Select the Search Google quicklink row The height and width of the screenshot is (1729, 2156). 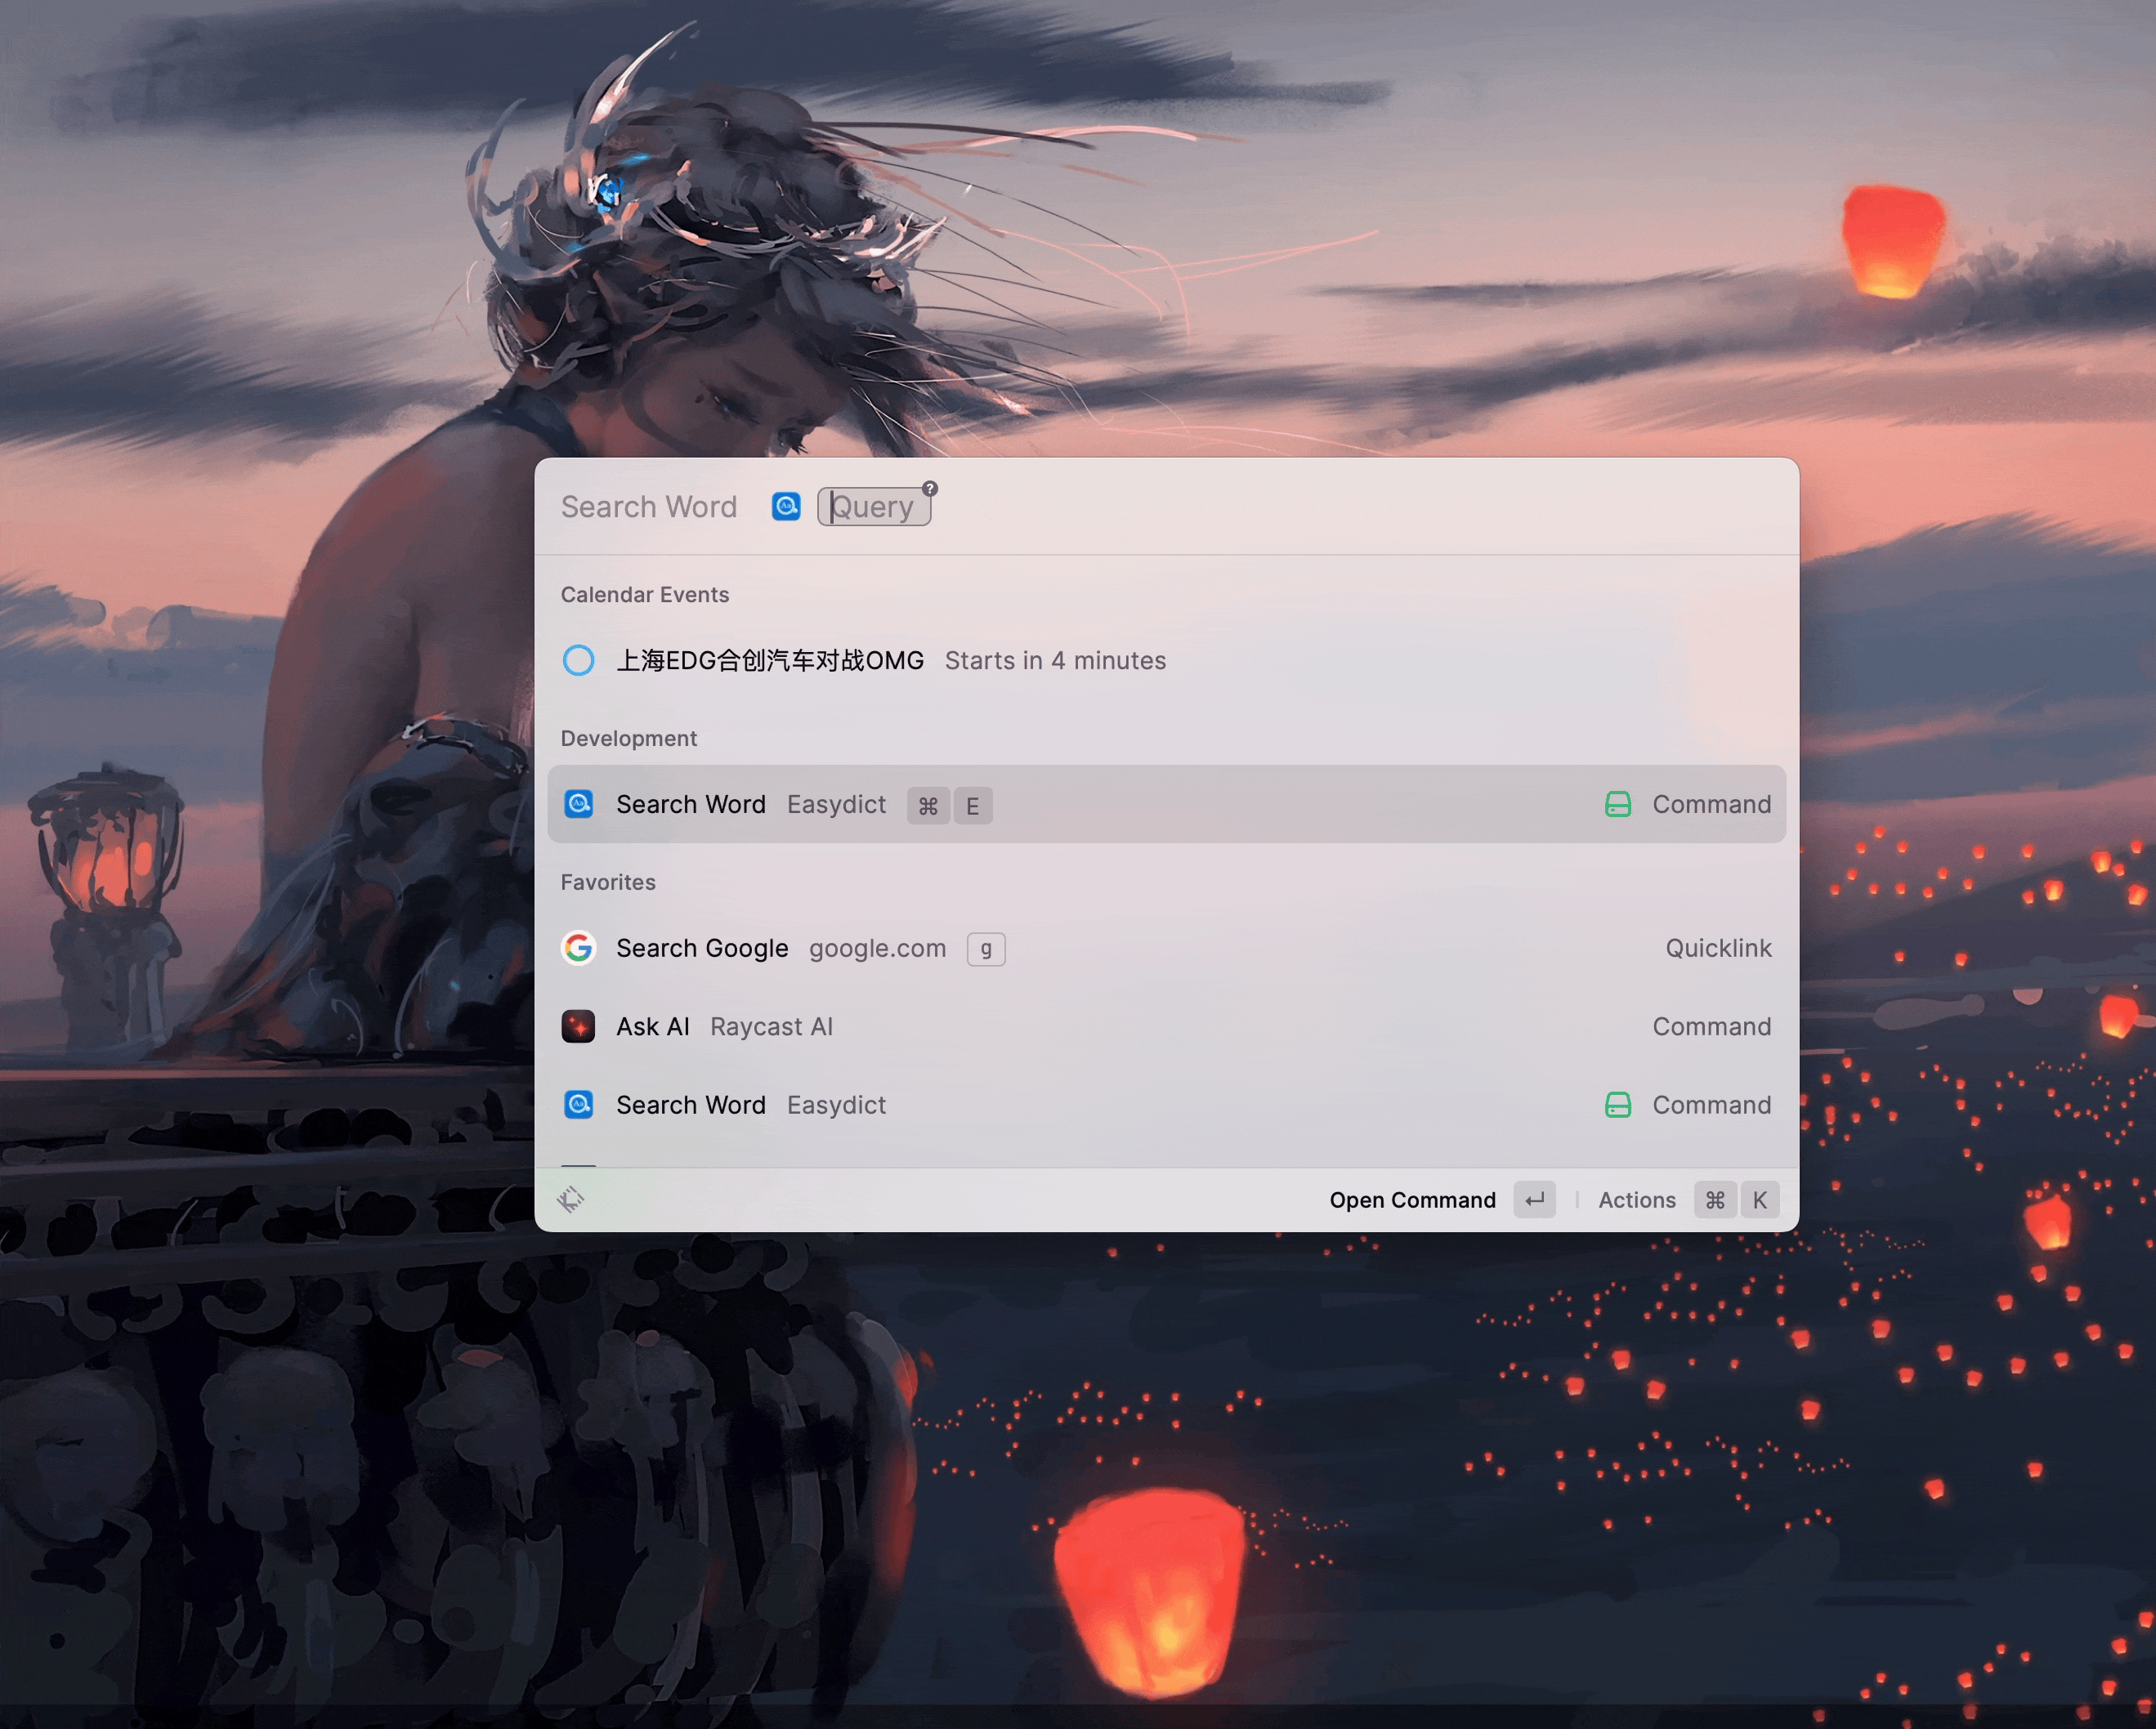coord(1100,948)
